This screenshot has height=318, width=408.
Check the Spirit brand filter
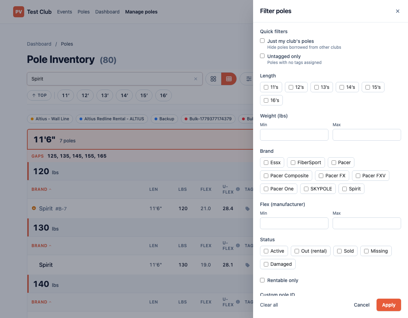click(344, 189)
